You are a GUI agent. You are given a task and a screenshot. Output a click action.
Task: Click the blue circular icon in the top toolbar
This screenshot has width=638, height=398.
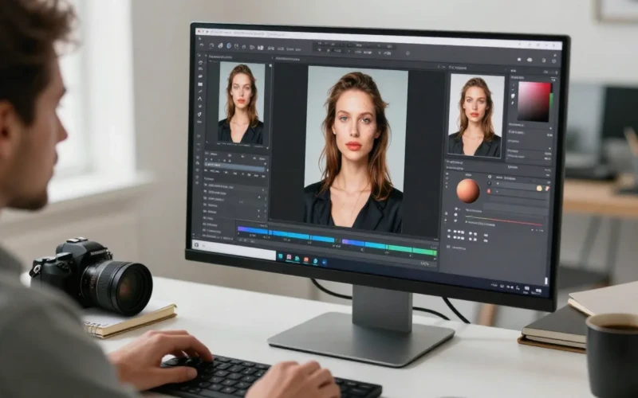tap(229, 46)
